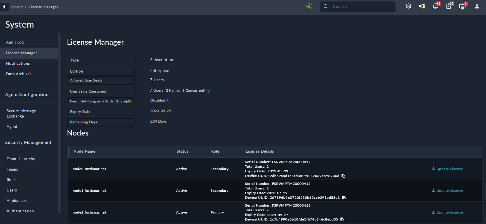Update License for node3.fortisoar.net
This screenshot has width=486, height=224.
click(x=447, y=169)
